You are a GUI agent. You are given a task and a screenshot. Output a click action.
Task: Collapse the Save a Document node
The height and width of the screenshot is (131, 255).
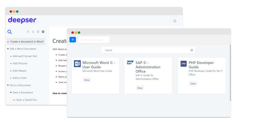[11, 92]
